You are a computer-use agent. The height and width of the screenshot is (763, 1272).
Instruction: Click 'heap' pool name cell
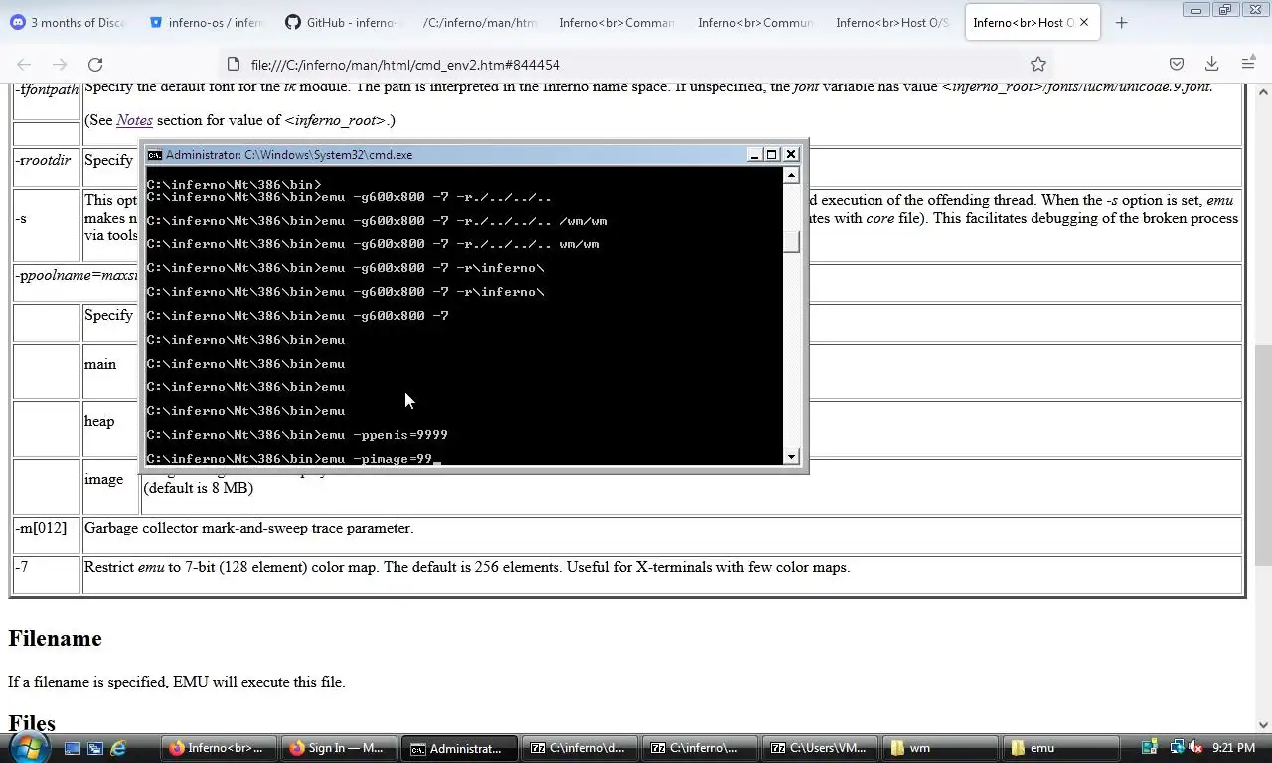click(x=111, y=428)
